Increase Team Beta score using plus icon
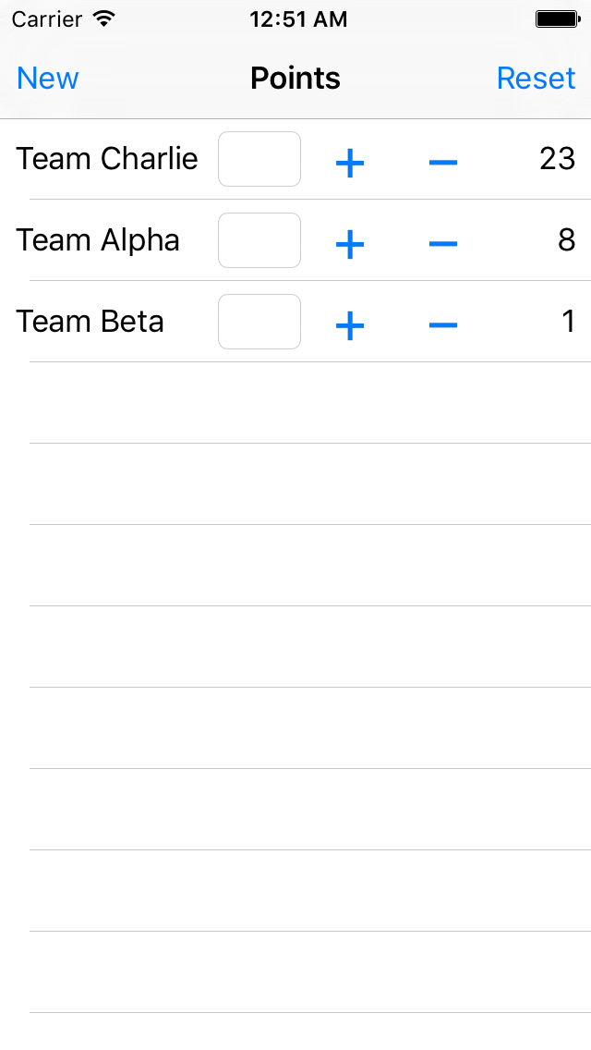Image resolution: width=591 pixels, height=1050 pixels. (349, 325)
